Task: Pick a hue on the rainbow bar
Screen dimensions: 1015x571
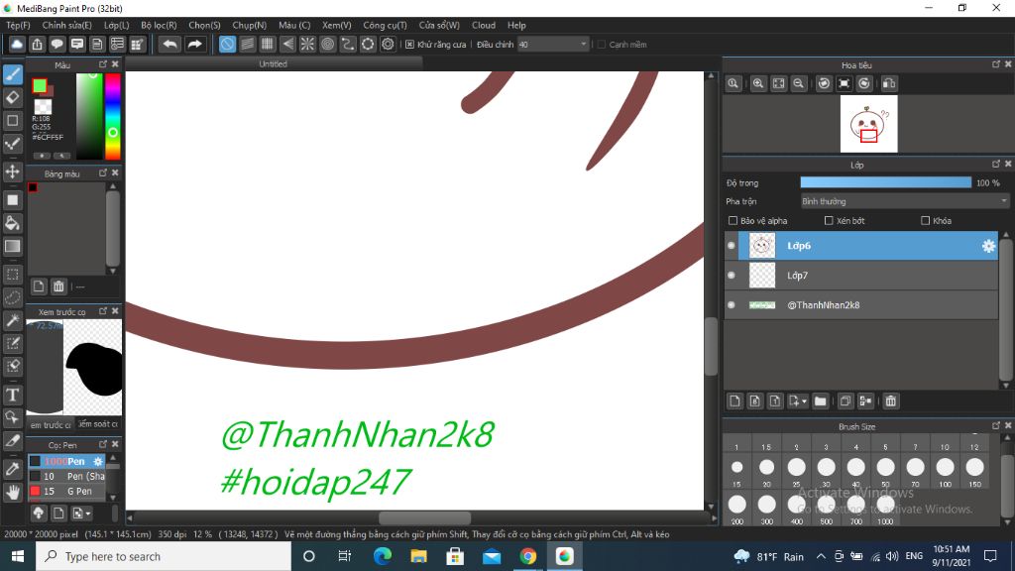Action: (113, 117)
